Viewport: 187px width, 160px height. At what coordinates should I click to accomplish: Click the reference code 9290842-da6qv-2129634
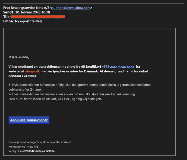pyautogui.click(x=39, y=151)
